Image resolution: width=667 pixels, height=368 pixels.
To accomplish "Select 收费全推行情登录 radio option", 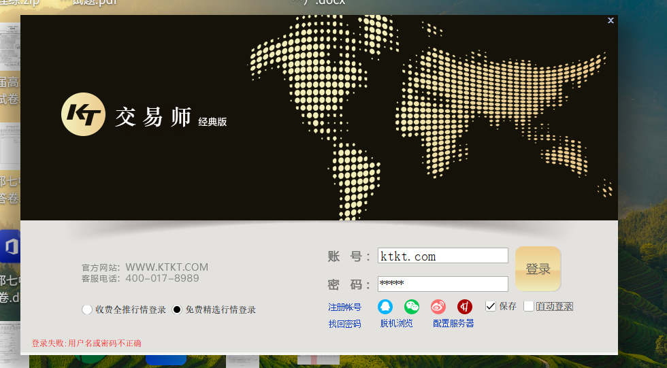I will click(x=87, y=310).
